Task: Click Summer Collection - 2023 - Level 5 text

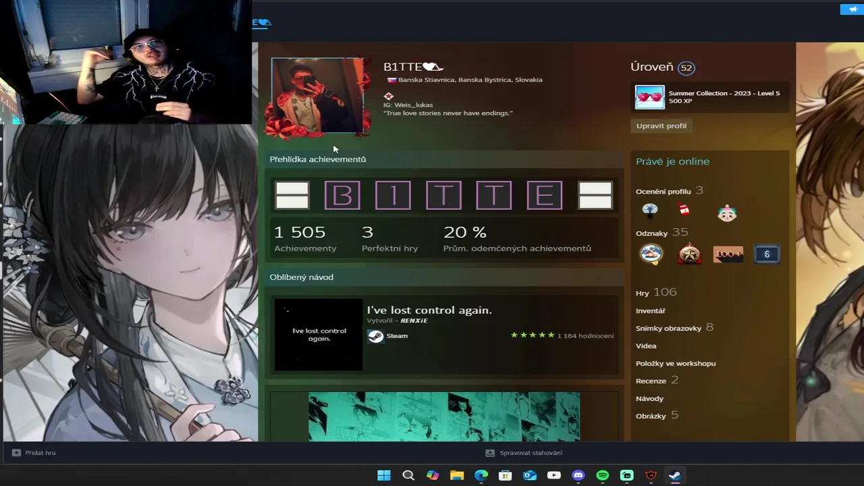Action: pyautogui.click(x=724, y=93)
